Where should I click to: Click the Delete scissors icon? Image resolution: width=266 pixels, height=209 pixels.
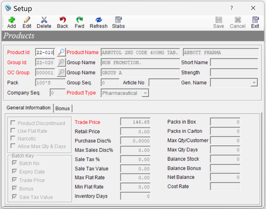[44, 20]
